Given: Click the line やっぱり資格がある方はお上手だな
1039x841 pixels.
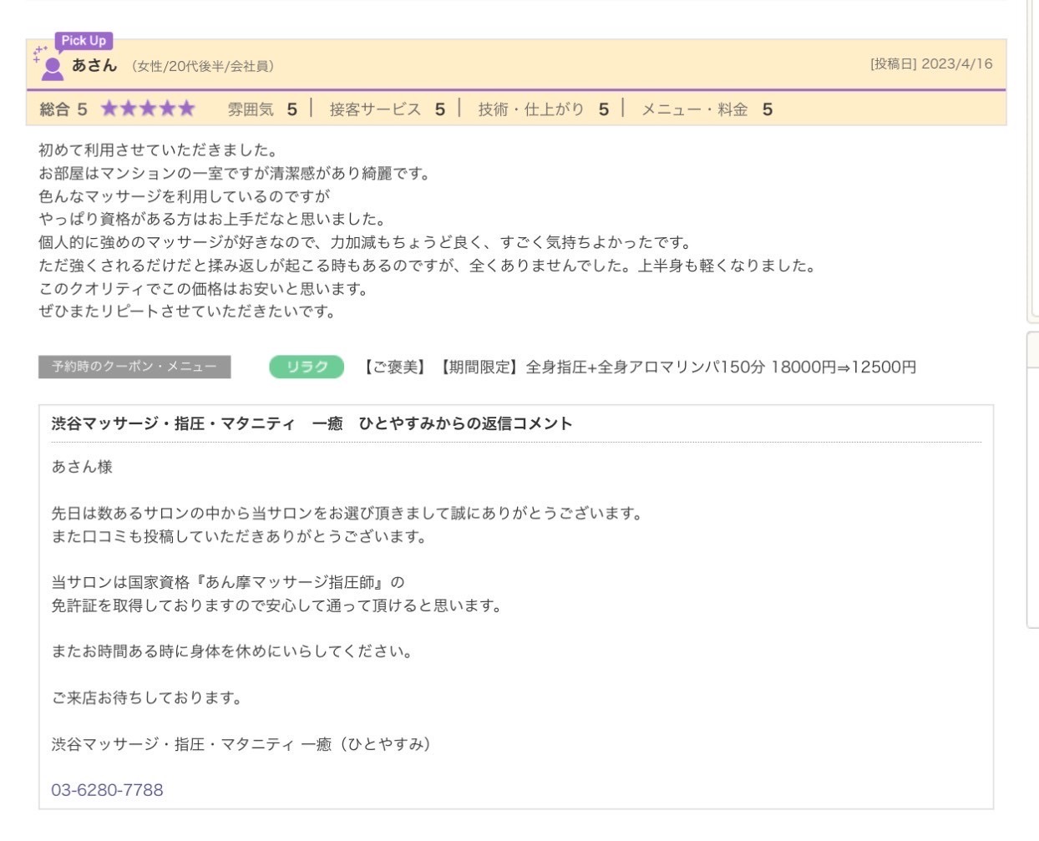Looking at the screenshot, I should (212, 219).
